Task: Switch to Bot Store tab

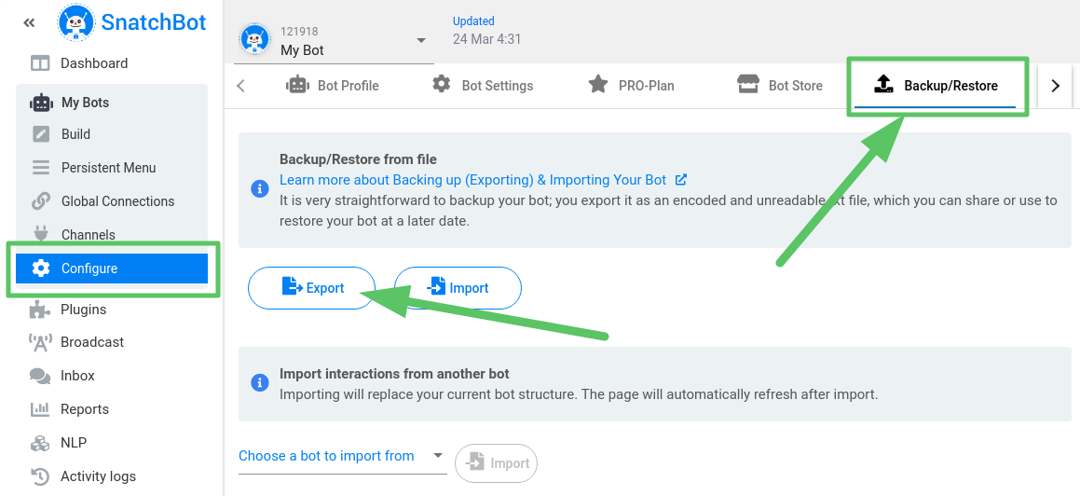Action: tap(780, 86)
